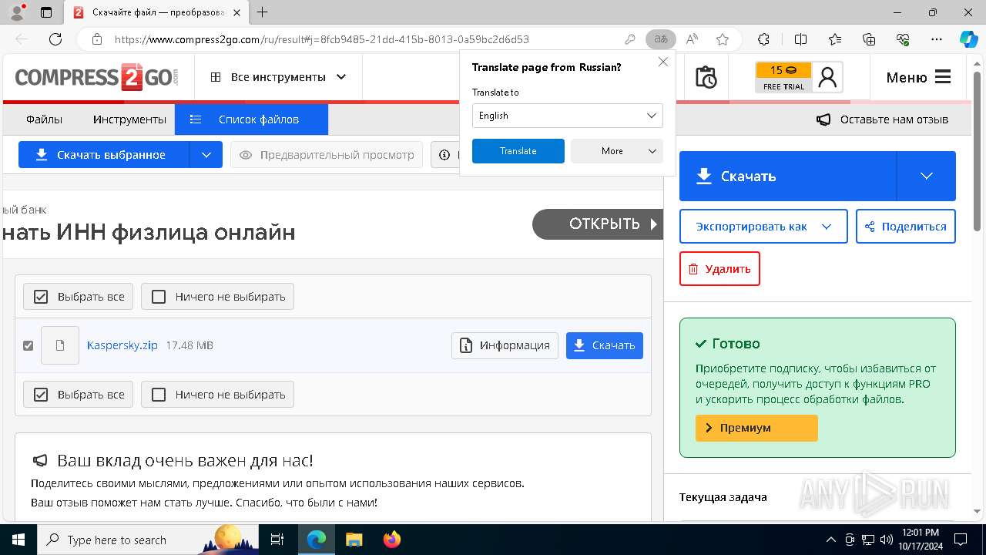Screen dimensions: 986x555
Task: Open the Меню hamburger menu
Action: [918, 77]
